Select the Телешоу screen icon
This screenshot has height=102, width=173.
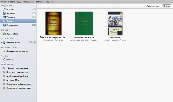(4, 17)
